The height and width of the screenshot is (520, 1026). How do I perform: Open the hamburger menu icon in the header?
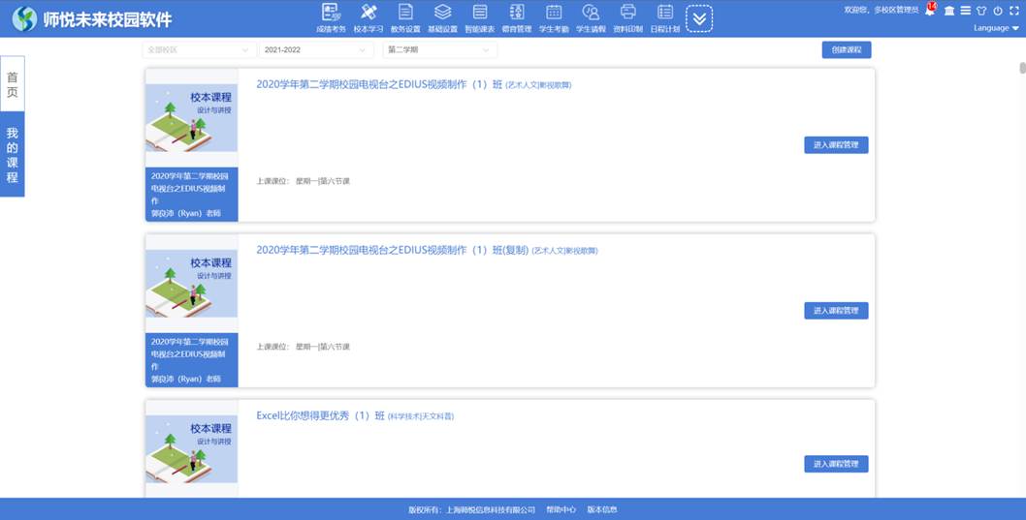pyautogui.click(x=965, y=11)
